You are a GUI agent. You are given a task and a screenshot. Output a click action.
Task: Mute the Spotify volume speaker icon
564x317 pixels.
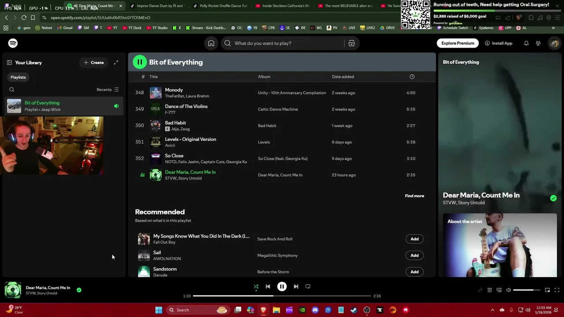click(508, 290)
